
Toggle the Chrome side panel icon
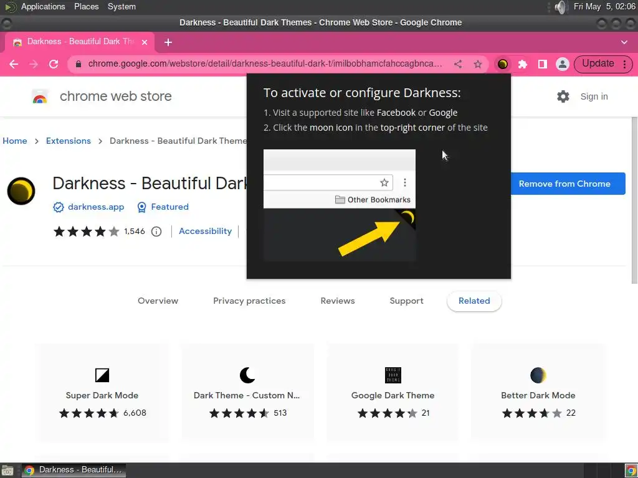click(543, 64)
